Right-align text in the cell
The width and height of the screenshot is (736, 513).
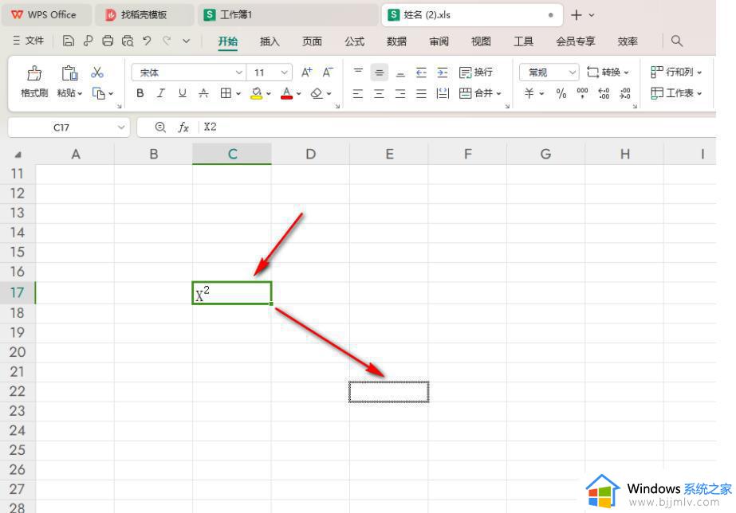[400, 93]
